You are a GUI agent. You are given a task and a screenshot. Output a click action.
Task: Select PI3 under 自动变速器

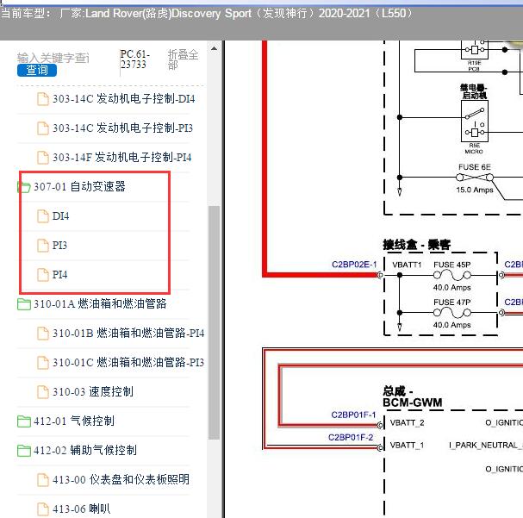[59, 246]
